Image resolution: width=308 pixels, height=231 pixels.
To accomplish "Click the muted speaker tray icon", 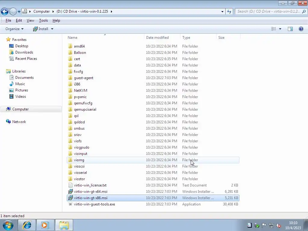I will point(278,225).
